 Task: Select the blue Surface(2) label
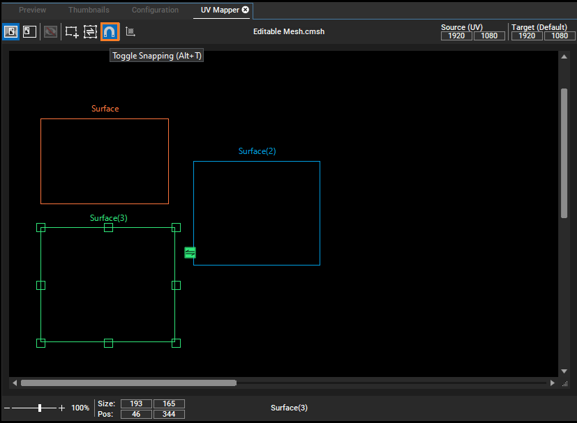[x=257, y=151]
